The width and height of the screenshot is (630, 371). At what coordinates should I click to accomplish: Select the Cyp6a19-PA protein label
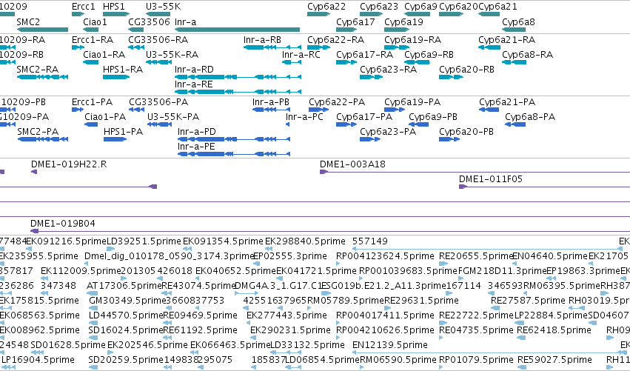click(x=412, y=102)
